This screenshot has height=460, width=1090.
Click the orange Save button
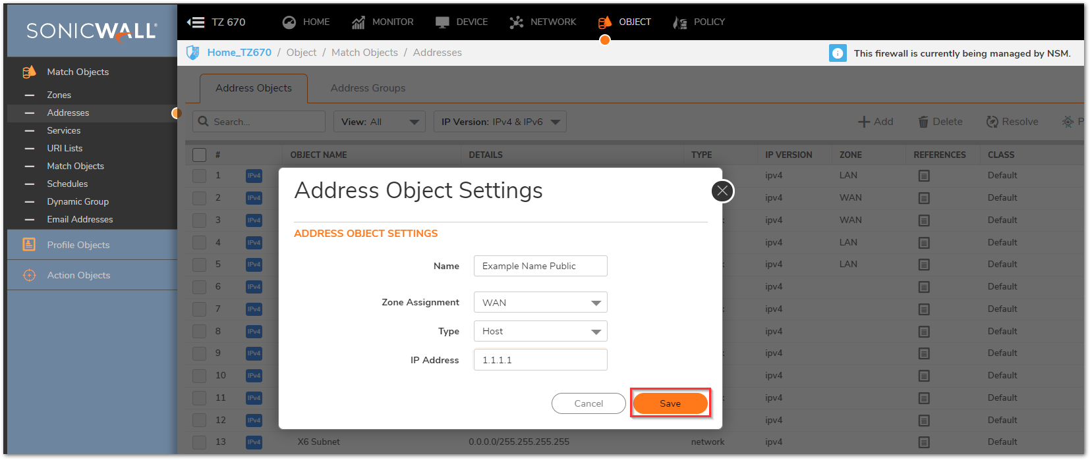(x=670, y=403)
